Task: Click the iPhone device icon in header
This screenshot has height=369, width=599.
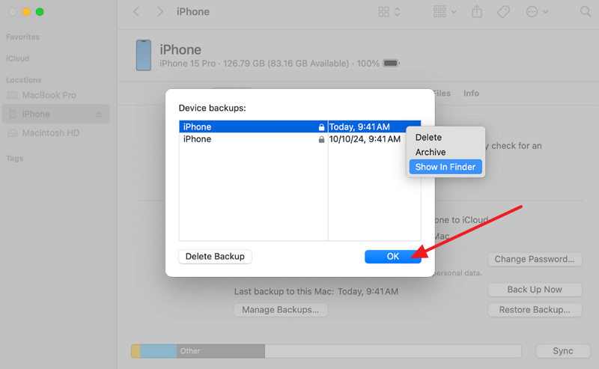Action: coord(144,55)
